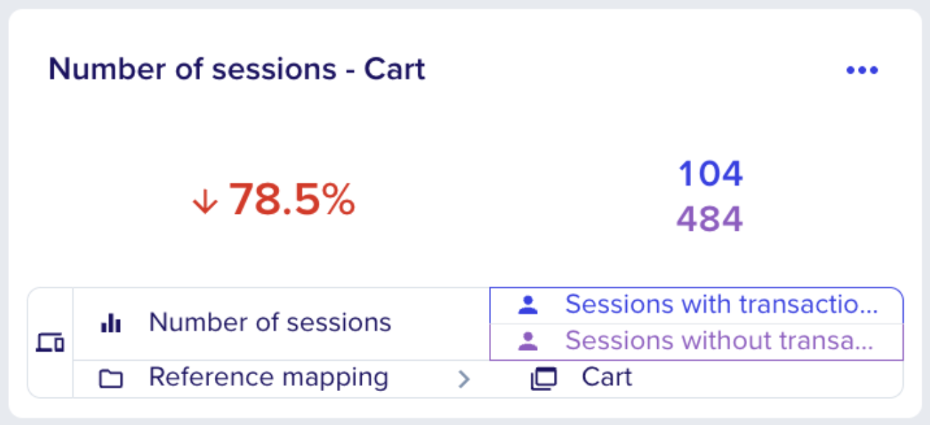The image size is (930, 425).
Task: Open the three-dot widget options menu
Action: click(862, 71)
